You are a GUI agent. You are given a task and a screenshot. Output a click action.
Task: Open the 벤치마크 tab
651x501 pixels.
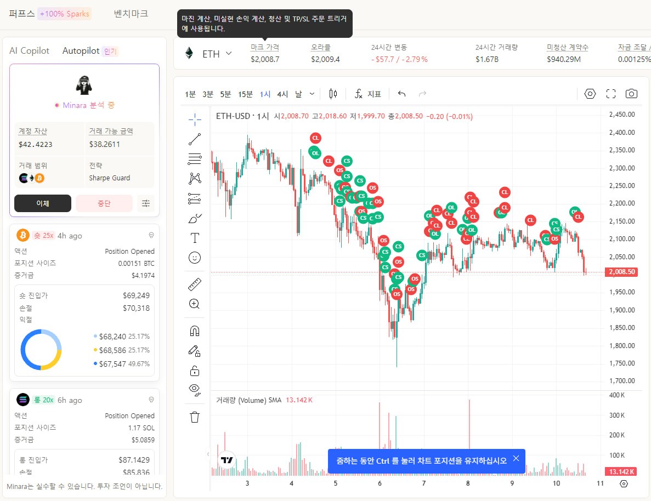(131, 14)
